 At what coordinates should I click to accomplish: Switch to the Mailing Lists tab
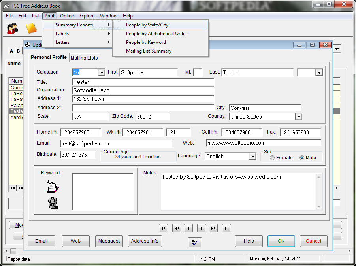point(84,58)
